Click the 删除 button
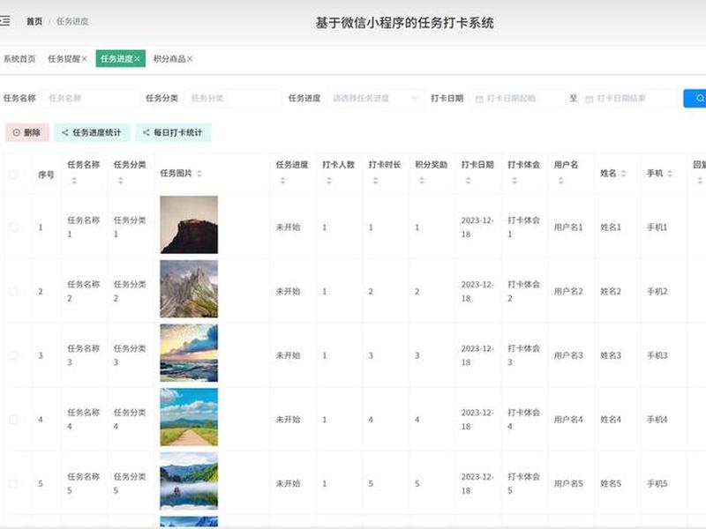This screenshot has height=529, width=706. pyautogui.click(x=27, y=133)
